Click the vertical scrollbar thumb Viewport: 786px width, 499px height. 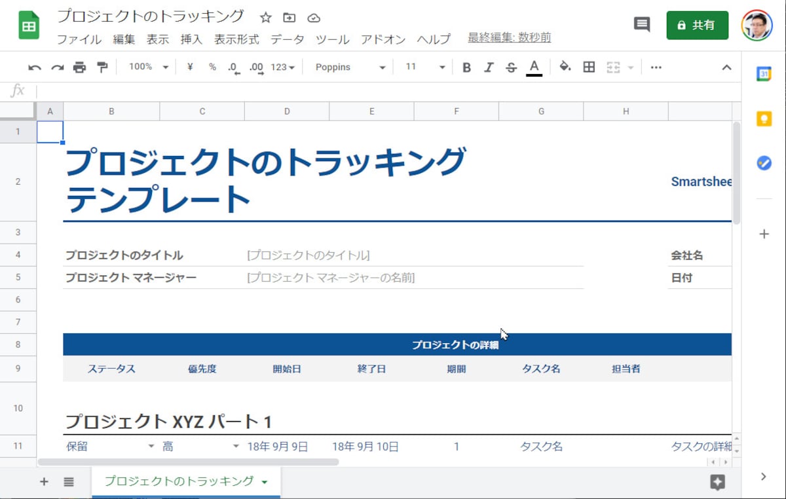click(x=736, y=173)
